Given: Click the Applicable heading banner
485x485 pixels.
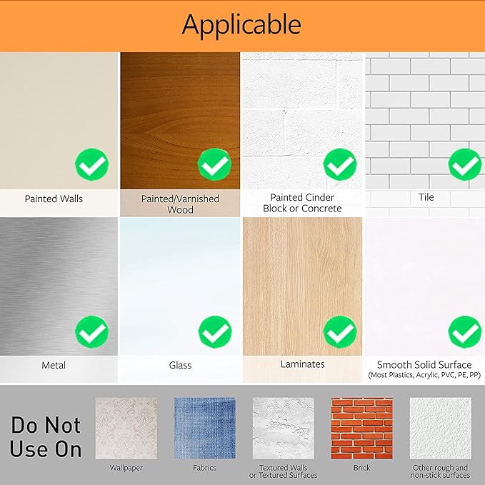Looking at the screenshot, I should tap(243, 26).
